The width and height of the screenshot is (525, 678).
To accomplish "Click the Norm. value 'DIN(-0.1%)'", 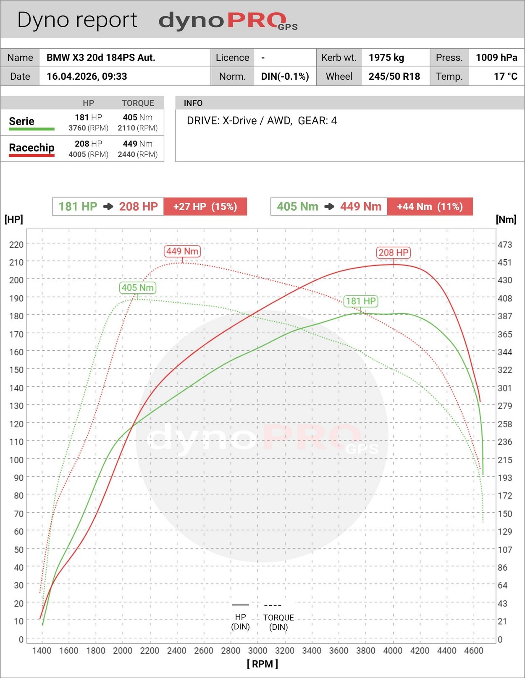I will pos(285,76).
